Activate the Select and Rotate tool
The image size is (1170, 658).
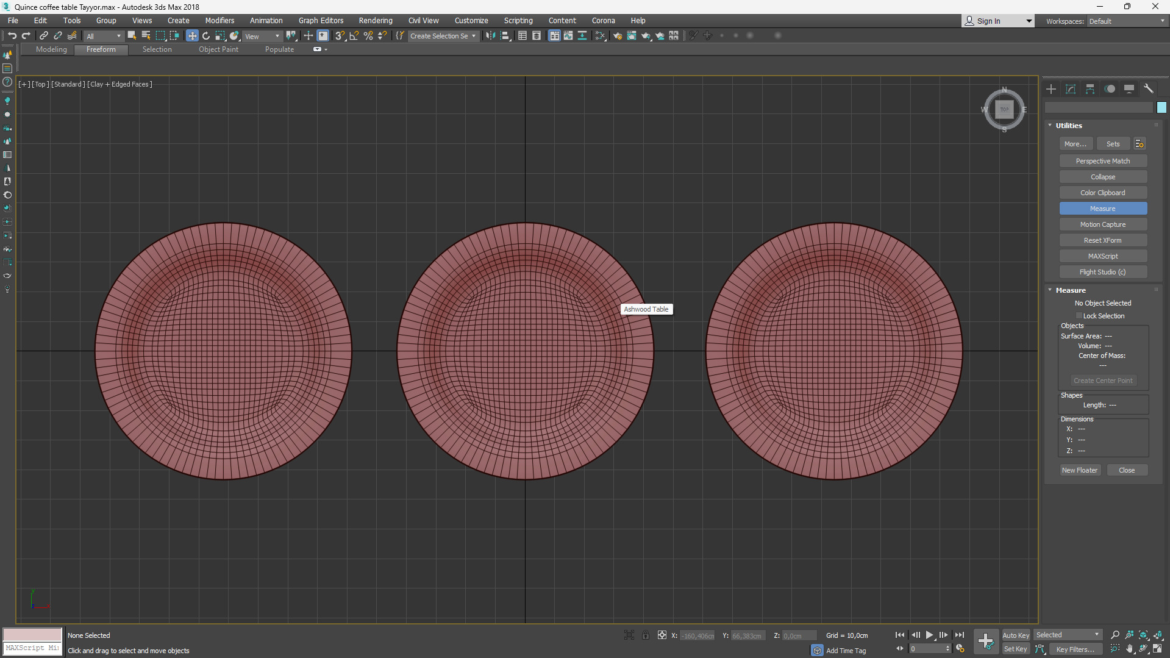click(x=206, y=36)
